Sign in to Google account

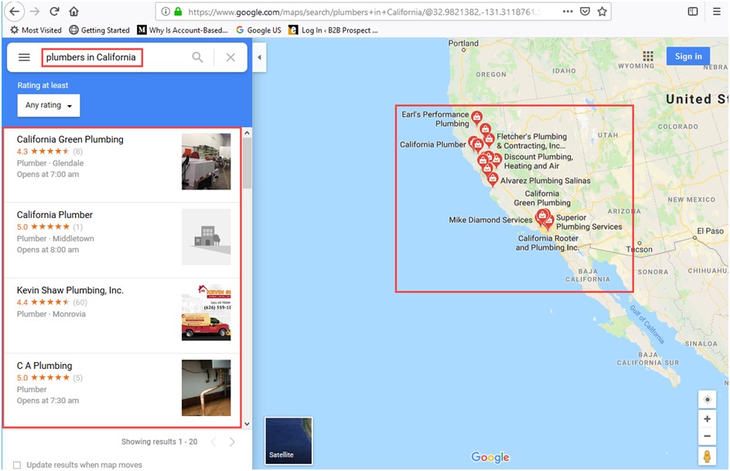point(688,56)
